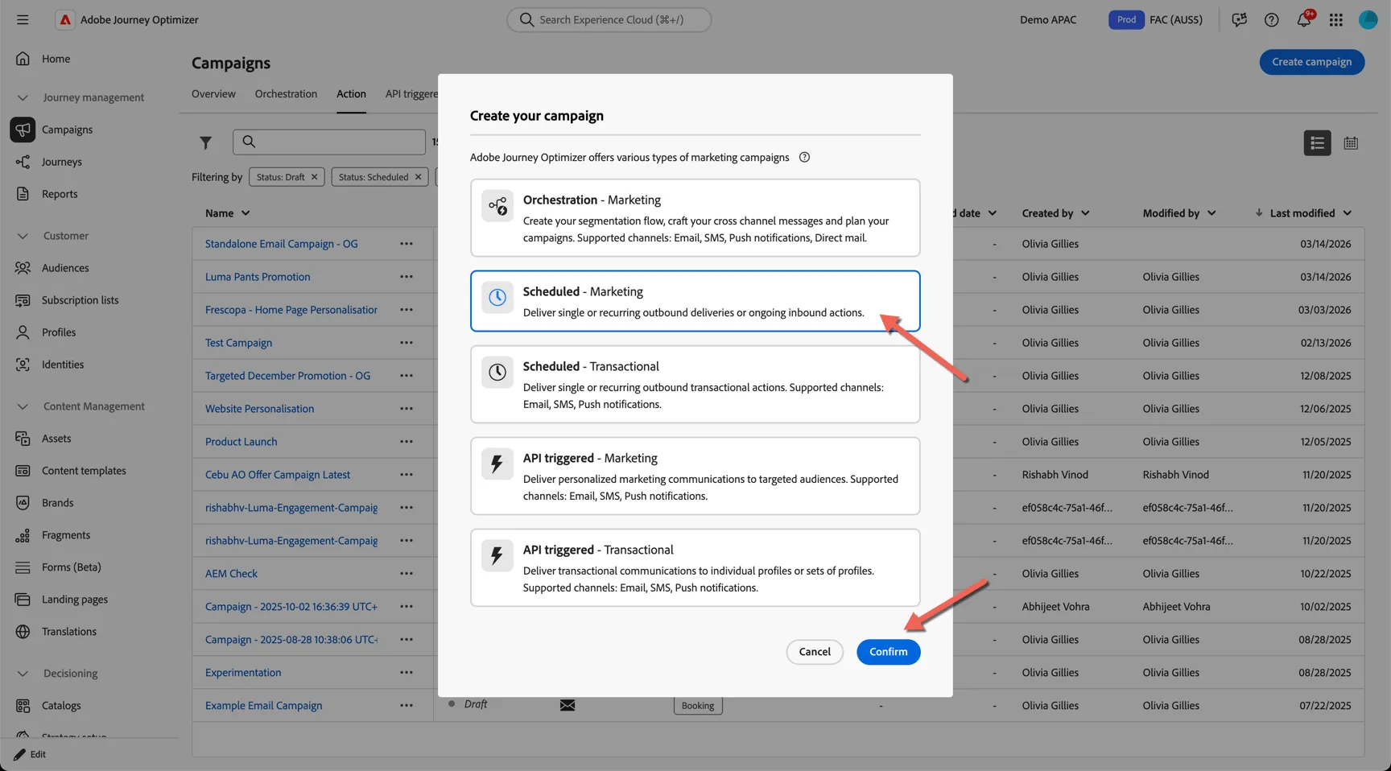
Task: Click the Create campaign button
Action: pos(1311,62)
